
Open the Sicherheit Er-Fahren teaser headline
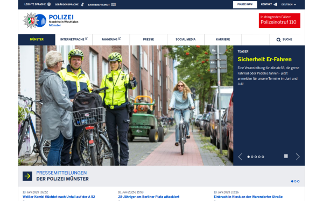point(264,59)
